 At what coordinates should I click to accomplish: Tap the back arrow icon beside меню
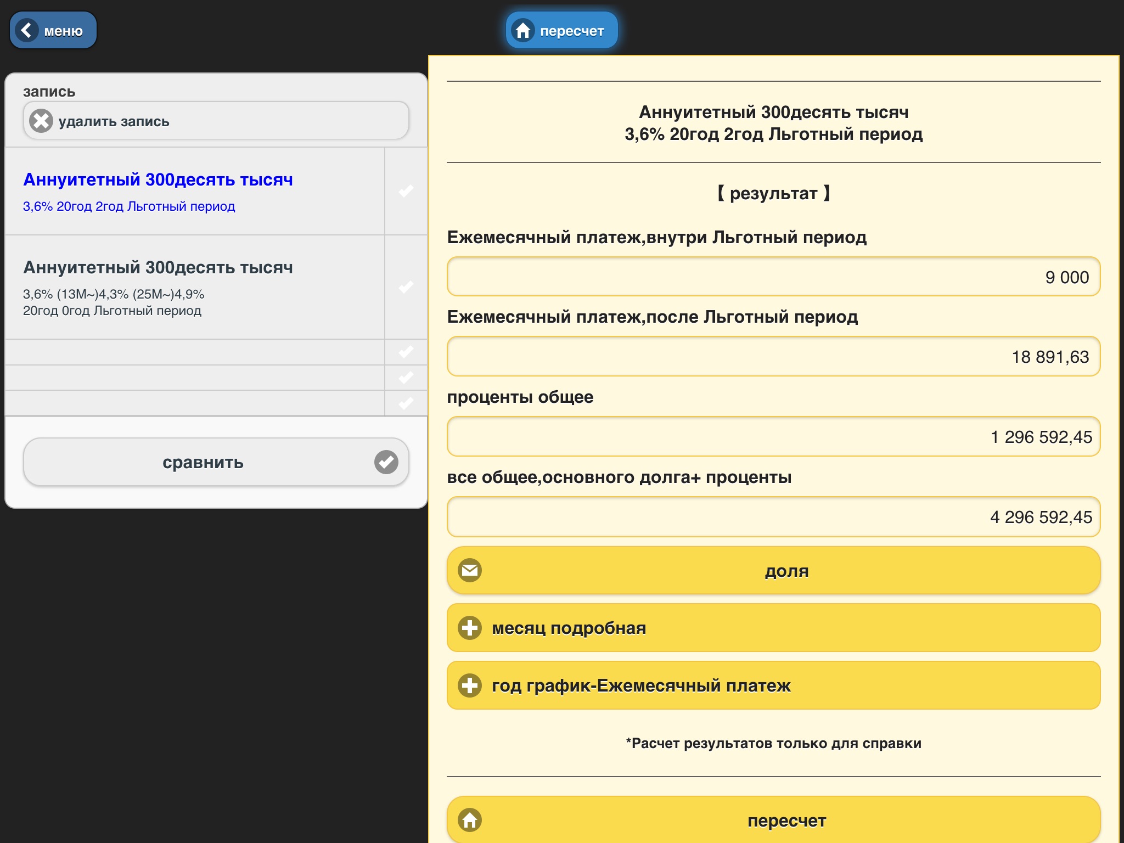point(26,30)
